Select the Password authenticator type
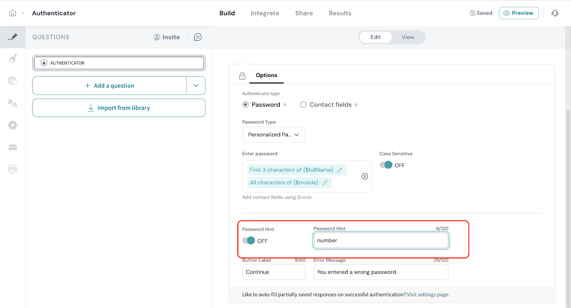This screenshot has height=308, width=571. pyautogui.click(x=246, y=105)
